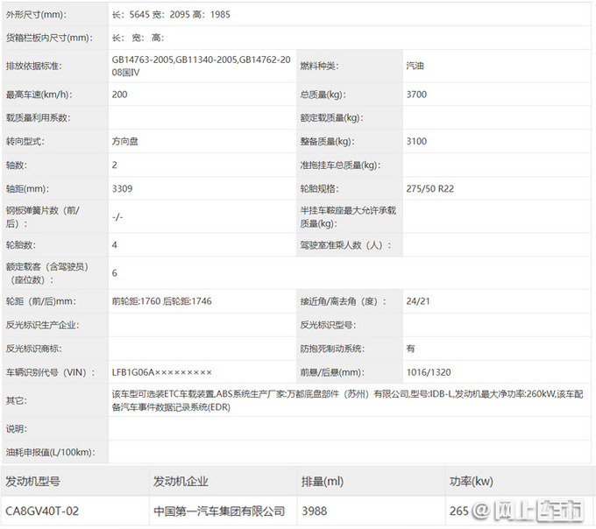Click the 整备质量(kg) label
This screenshot has width=596, height=529.
[x=327, y=142]
